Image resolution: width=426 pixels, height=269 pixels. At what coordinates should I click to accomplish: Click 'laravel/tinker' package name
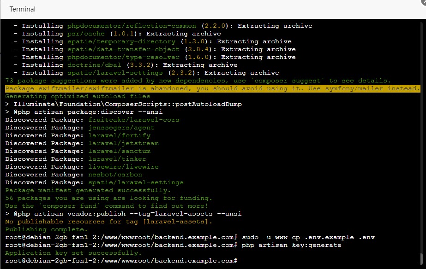click(117, 159)
